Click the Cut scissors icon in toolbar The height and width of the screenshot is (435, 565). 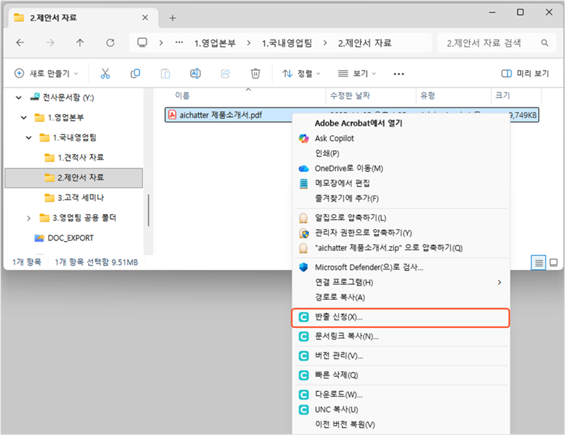pos(105,74)
